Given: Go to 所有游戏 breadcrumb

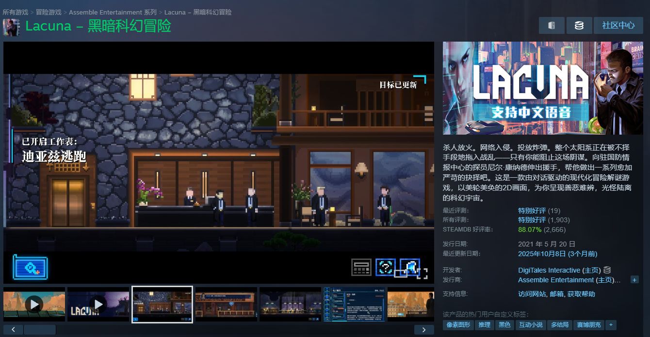Looking at the screenshot, I should point(15,12).
